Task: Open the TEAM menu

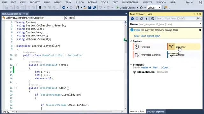Action: pyautogui.click(x=69, y=3)
